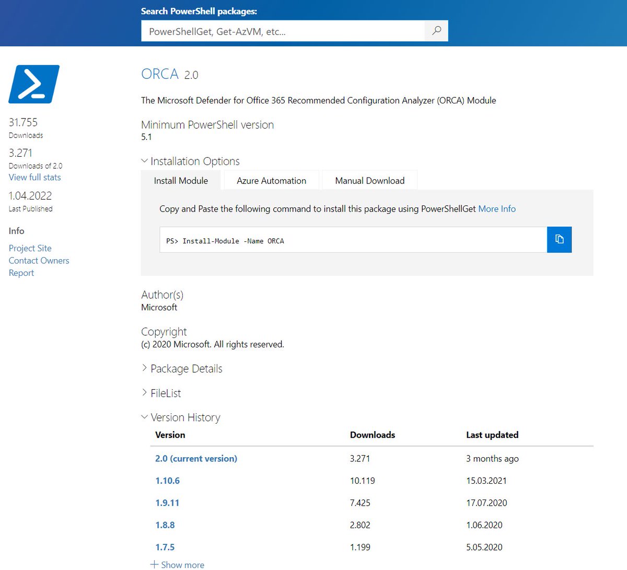
Task: Click the 15.03.2021 last updated date
Action: [x=486, y=481]
